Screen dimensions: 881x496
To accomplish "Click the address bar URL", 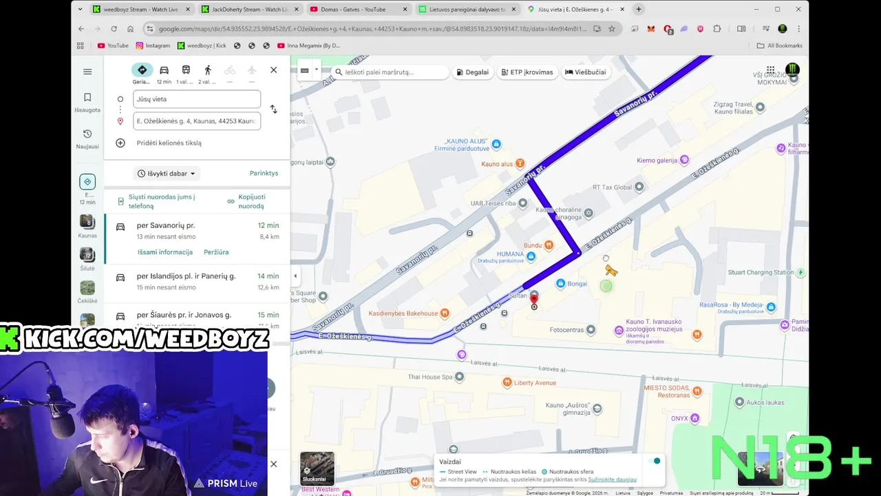I will 373,29.
